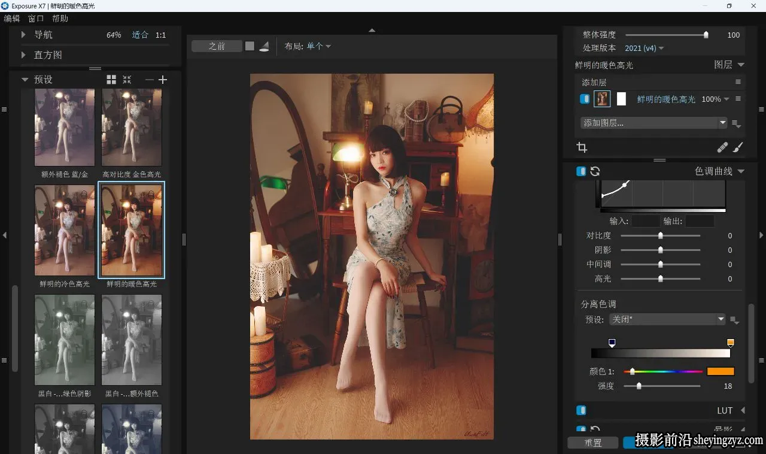This screenshot has height=454, width=766.
Task: Switch presets to grid view
Action: 111,80
